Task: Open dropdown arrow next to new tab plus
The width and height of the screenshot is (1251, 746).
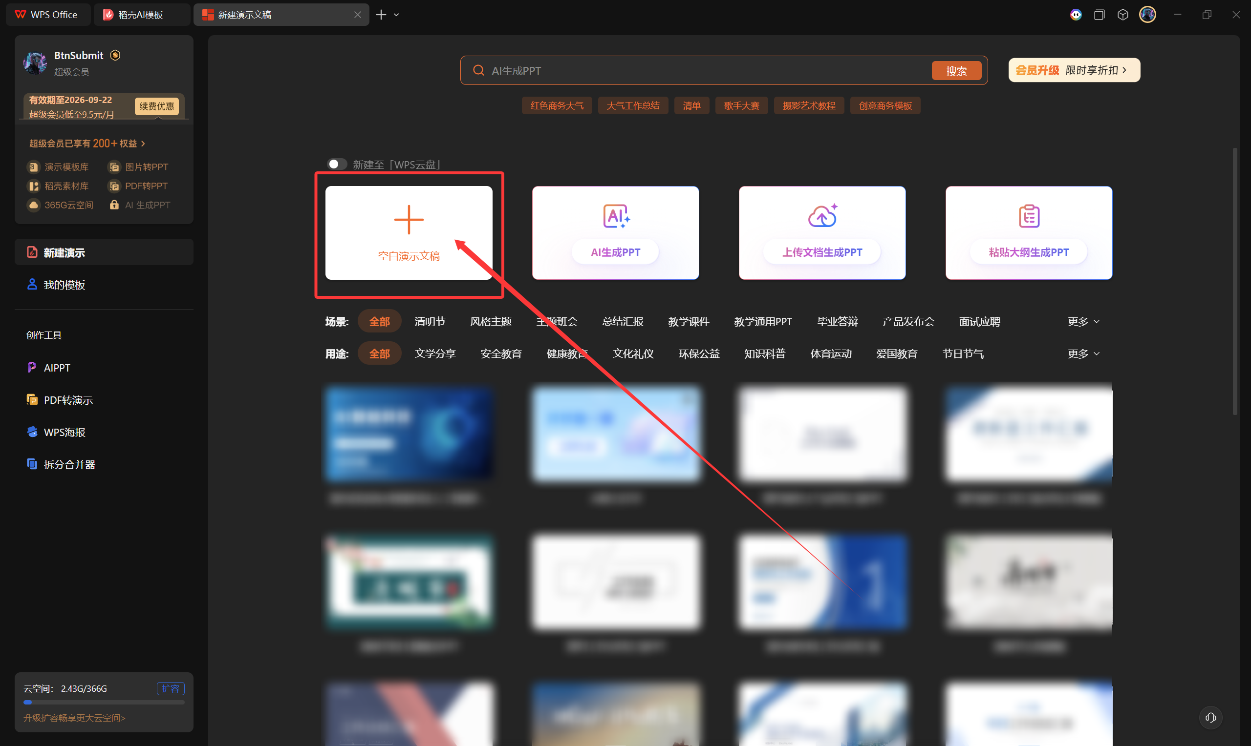Action: coord(396,15)
